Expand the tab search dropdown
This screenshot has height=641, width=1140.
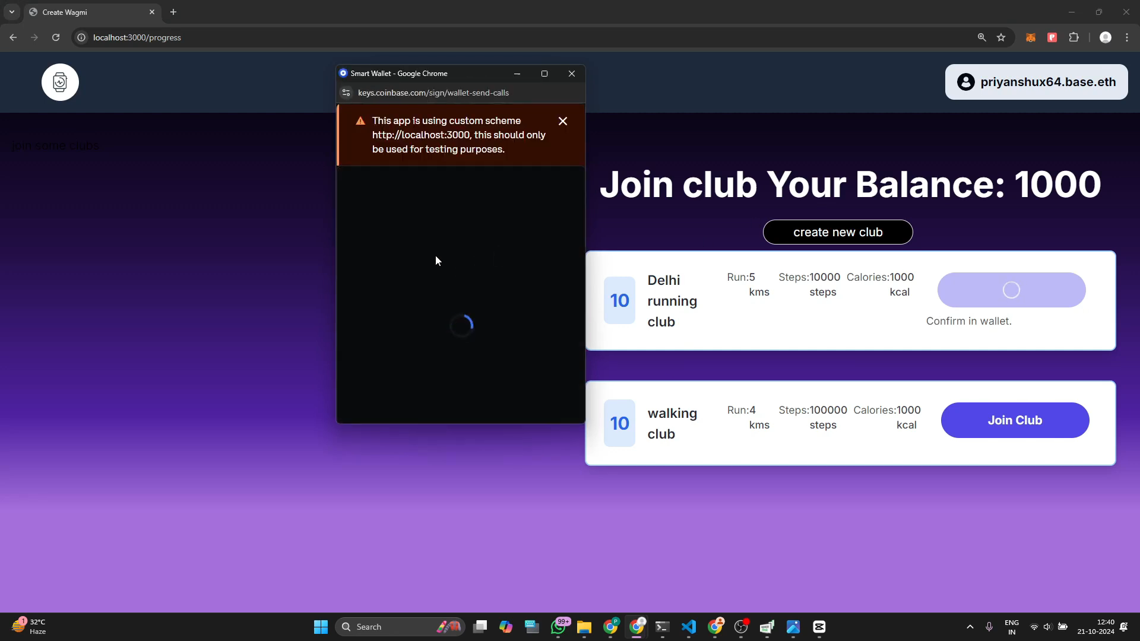[11, 12]
